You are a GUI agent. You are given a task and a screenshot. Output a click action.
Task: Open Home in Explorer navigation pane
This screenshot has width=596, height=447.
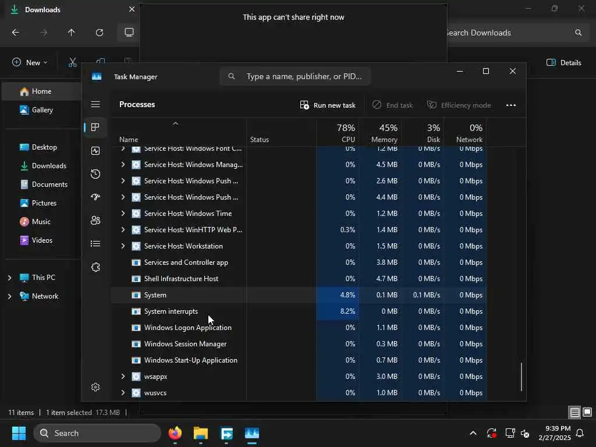[x=41, y=91]
